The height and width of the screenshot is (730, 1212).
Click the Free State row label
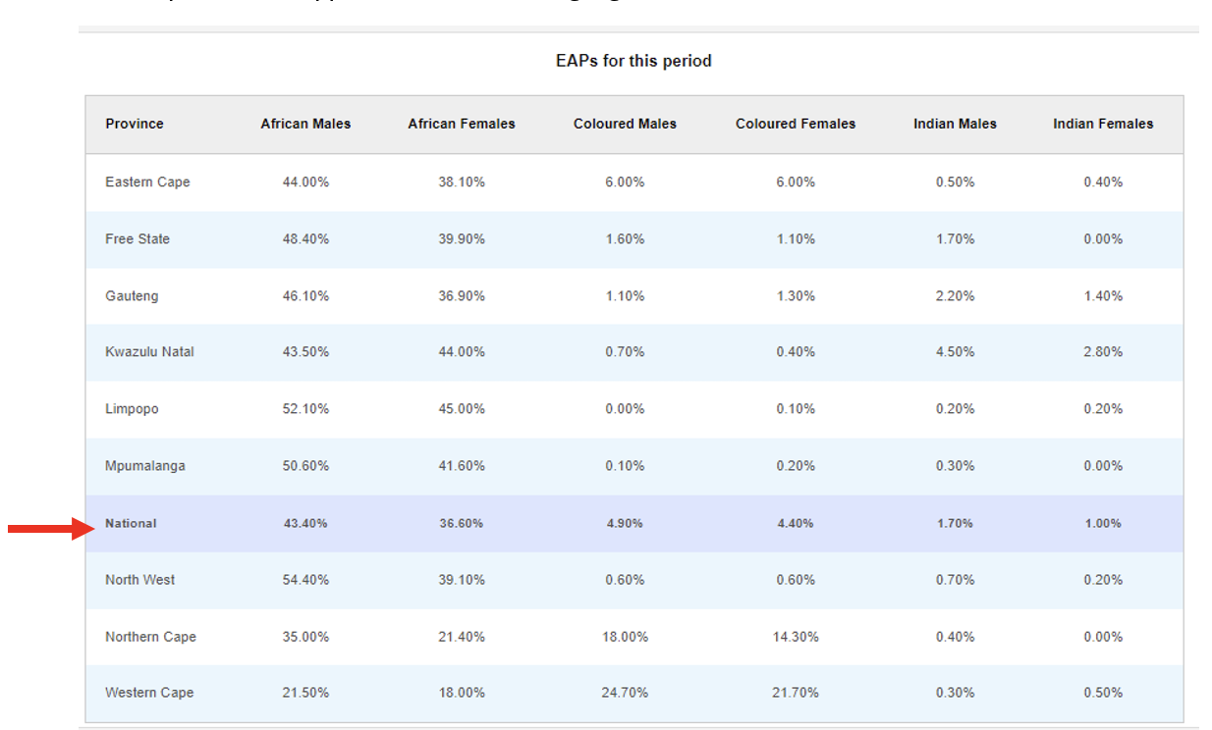[x=138, y=238]
